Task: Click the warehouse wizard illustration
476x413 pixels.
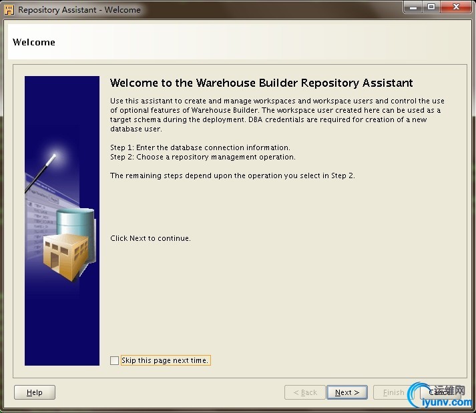Action: (62, 221)
